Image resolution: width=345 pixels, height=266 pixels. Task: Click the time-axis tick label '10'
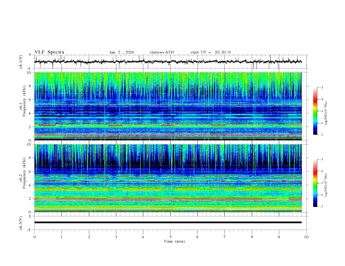point(306,237)
